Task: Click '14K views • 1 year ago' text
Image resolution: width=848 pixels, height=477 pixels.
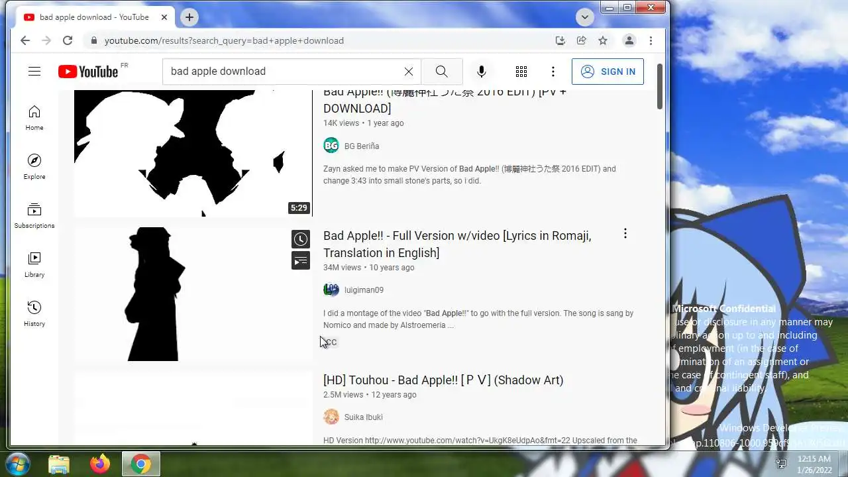Action: point(363,123)
